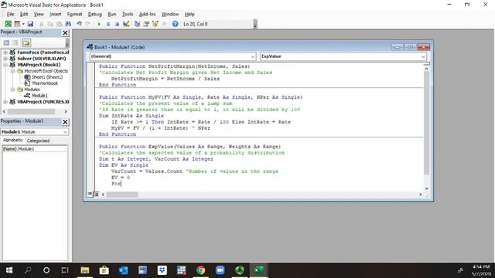Run the macro with the play icon
The width and height of the screenshot is (495, 278).
pyautogui.click(x=99, y=24)
